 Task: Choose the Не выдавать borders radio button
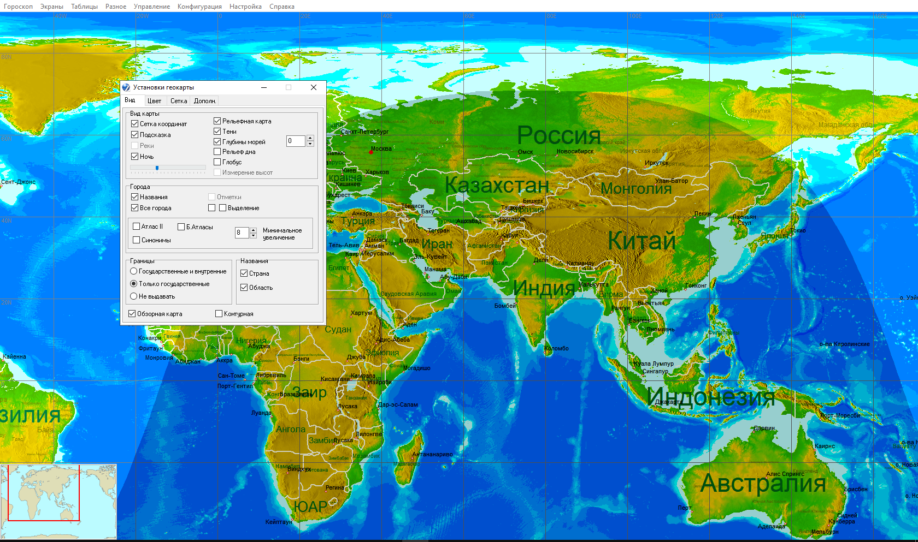pos(133,296)
